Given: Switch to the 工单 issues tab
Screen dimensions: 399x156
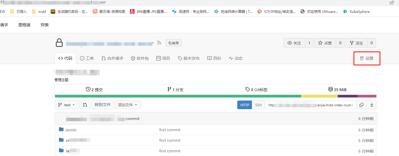Looking at the screenshot, I should coord(87,58).
